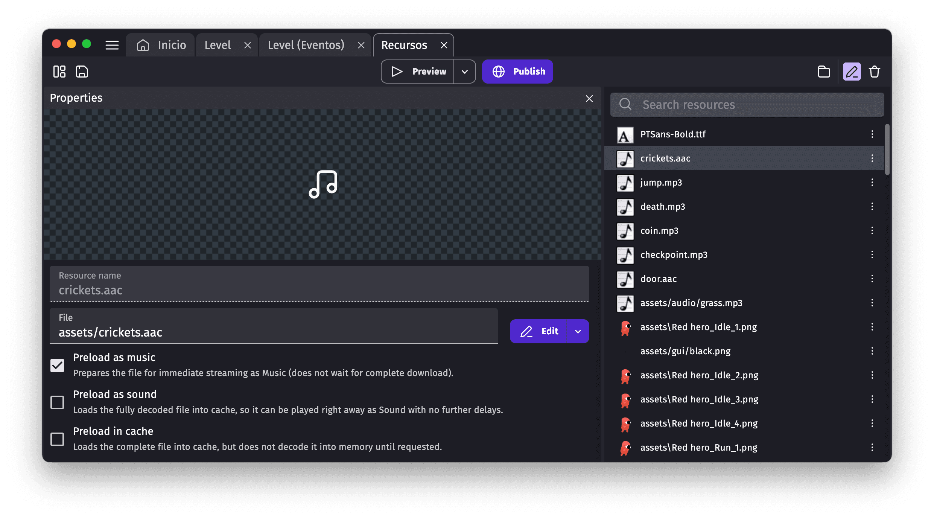
Task: Click the trash icon to delete the resource
Action: pyautogui.click(x=875, y=71)
